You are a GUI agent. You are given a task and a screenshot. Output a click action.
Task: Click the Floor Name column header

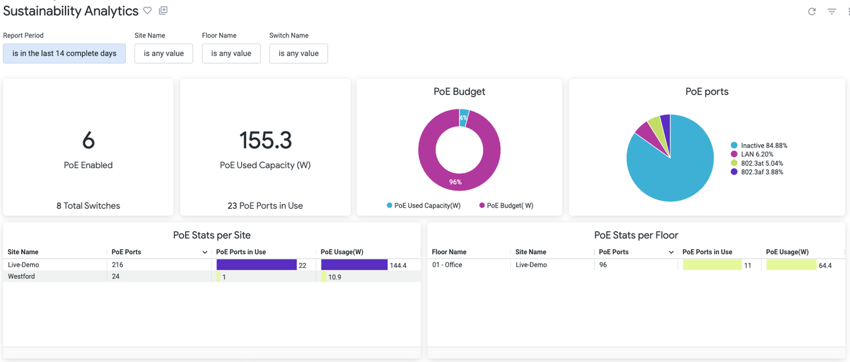click(449, 252)
